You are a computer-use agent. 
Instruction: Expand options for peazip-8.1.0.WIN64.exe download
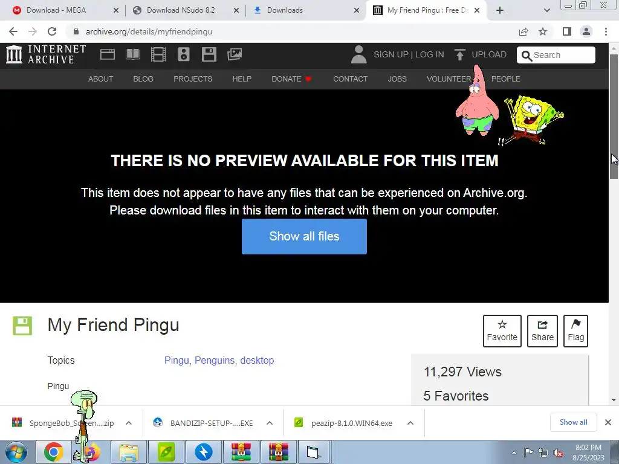pos(410,423)
